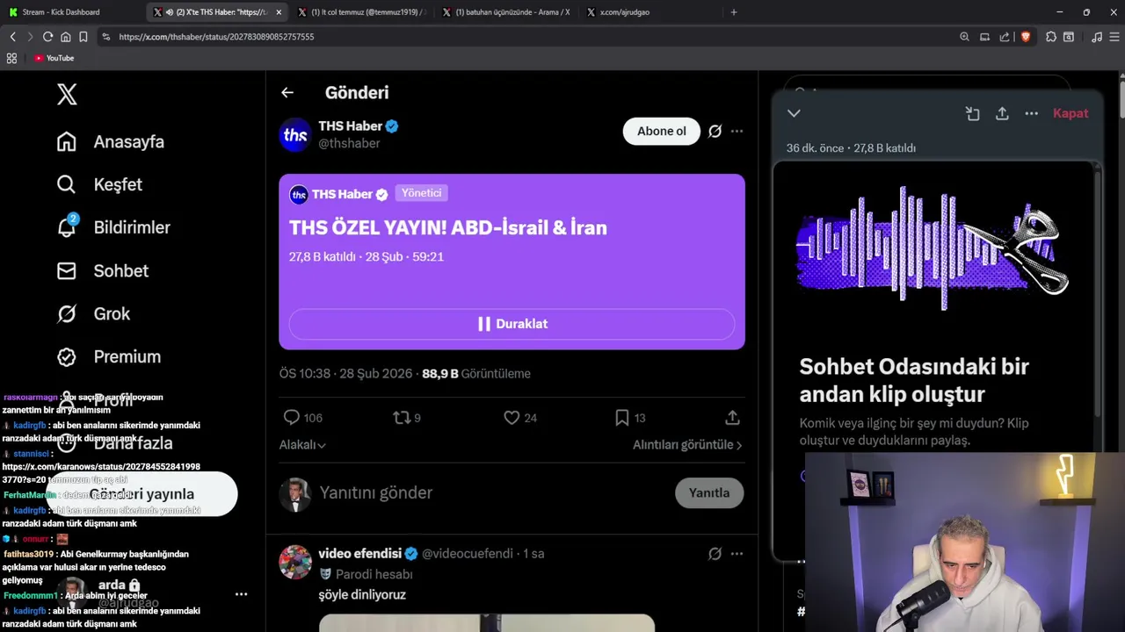Open the extensions puzzle icon
This screenshot has height=632, width=1125.
click(x=1050, y=37)
